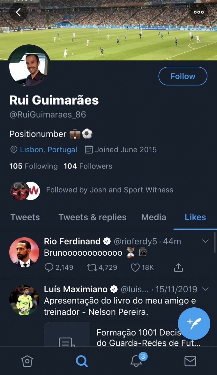Open Messages envelope icon
The width and height of the screenshot is (217, 375).
190,361
